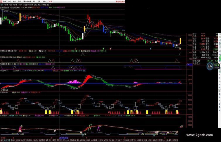
Task: Click the 梦想买点 indicator title
Action: pyautogui.click(x=4, y=51)
